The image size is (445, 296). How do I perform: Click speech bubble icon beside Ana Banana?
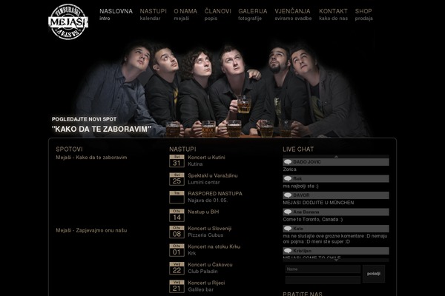click(288, 212)
